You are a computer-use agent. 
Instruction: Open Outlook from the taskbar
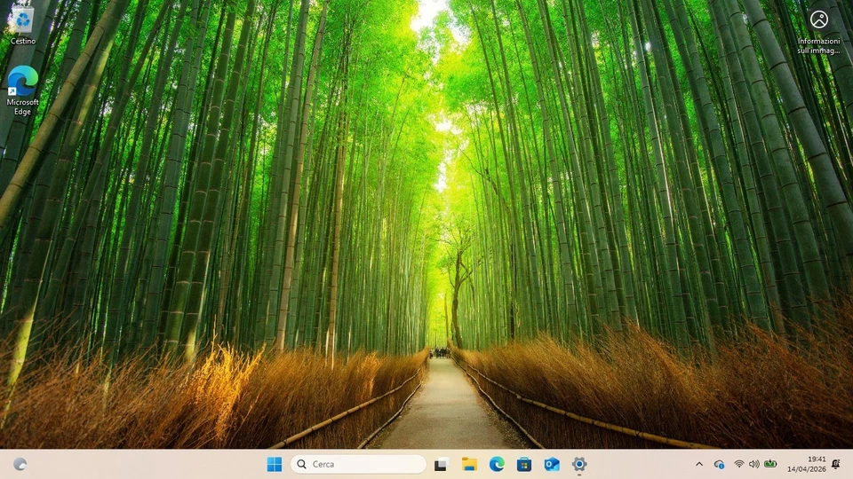click(552, 464)
